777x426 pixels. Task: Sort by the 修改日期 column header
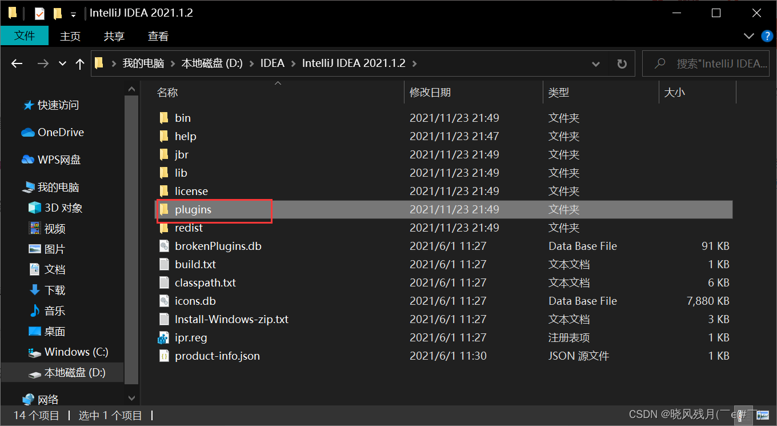tap(430, 92)
